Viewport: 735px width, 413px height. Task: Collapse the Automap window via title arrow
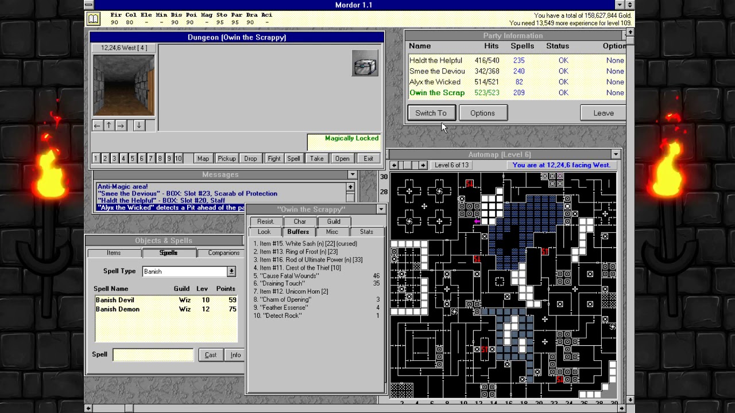(x=616, y=154)
